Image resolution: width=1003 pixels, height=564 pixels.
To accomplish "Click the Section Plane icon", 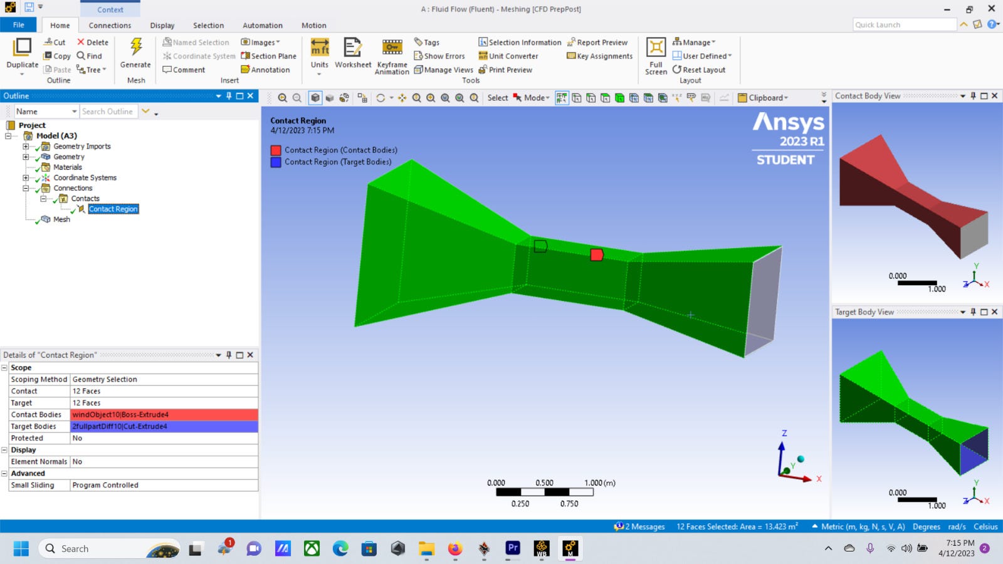I will click(x=246, y=56).
